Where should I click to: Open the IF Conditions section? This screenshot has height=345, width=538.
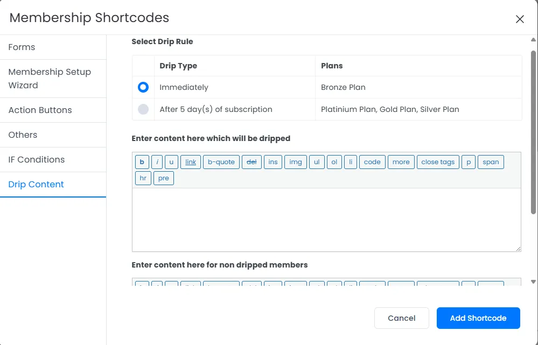pos(37,159)
